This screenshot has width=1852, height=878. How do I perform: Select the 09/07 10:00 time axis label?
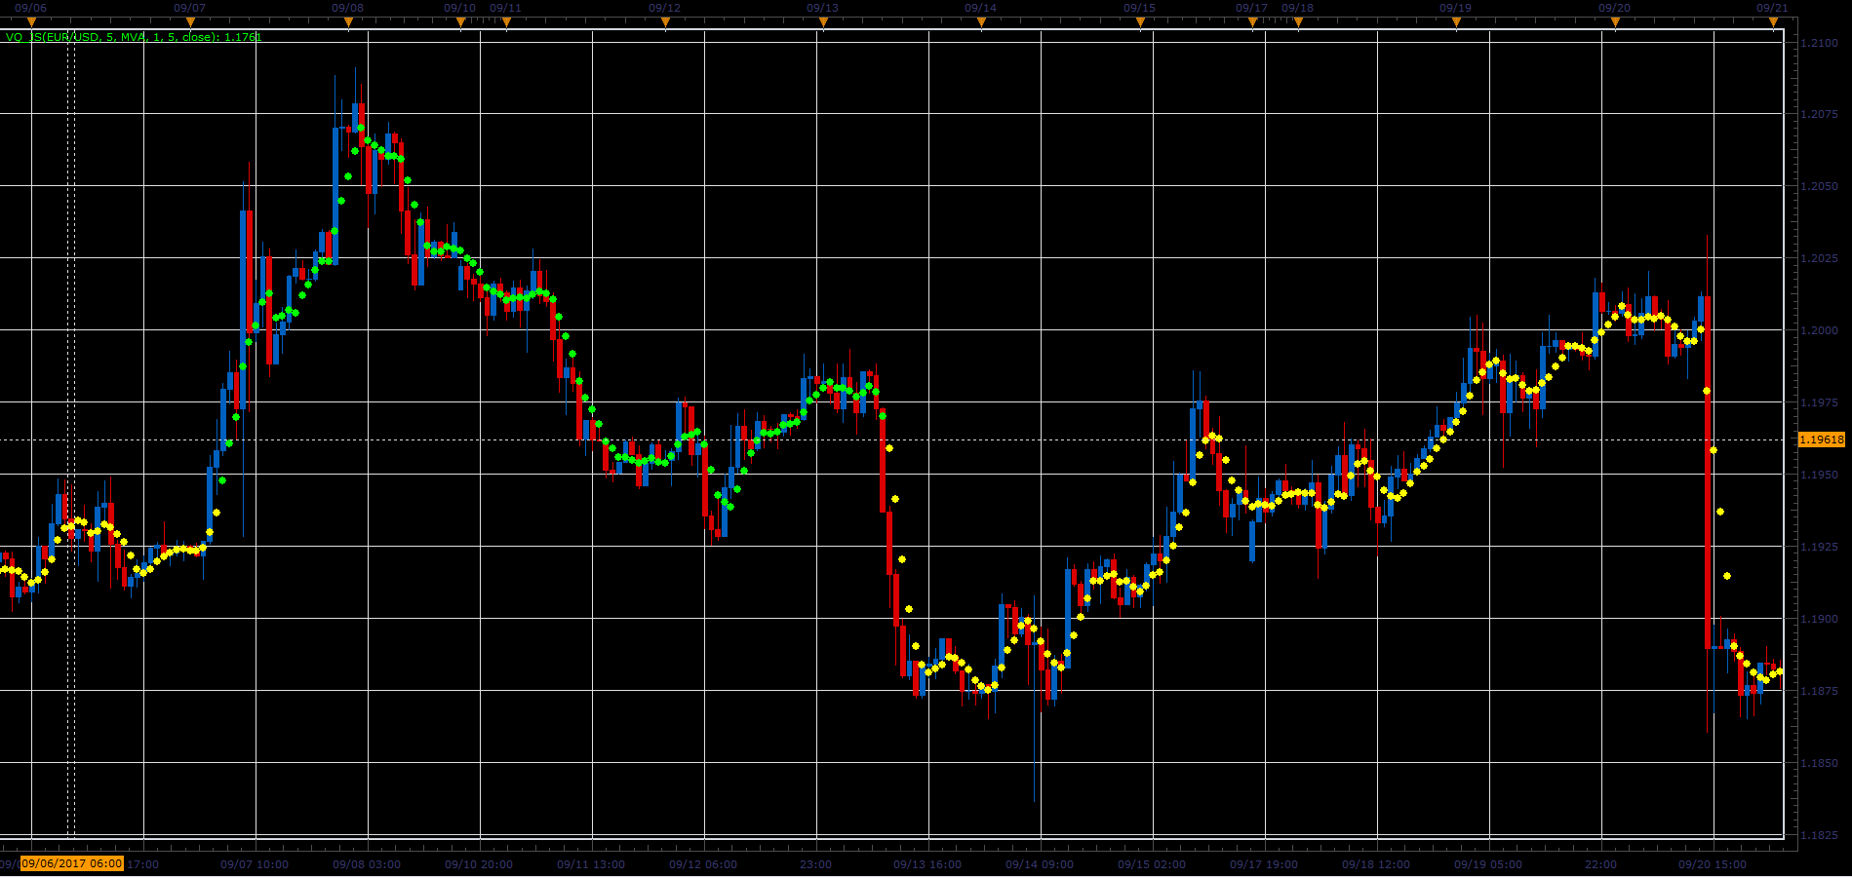tap(255, 864)
